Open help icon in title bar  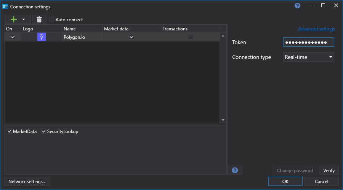[297, 5]
